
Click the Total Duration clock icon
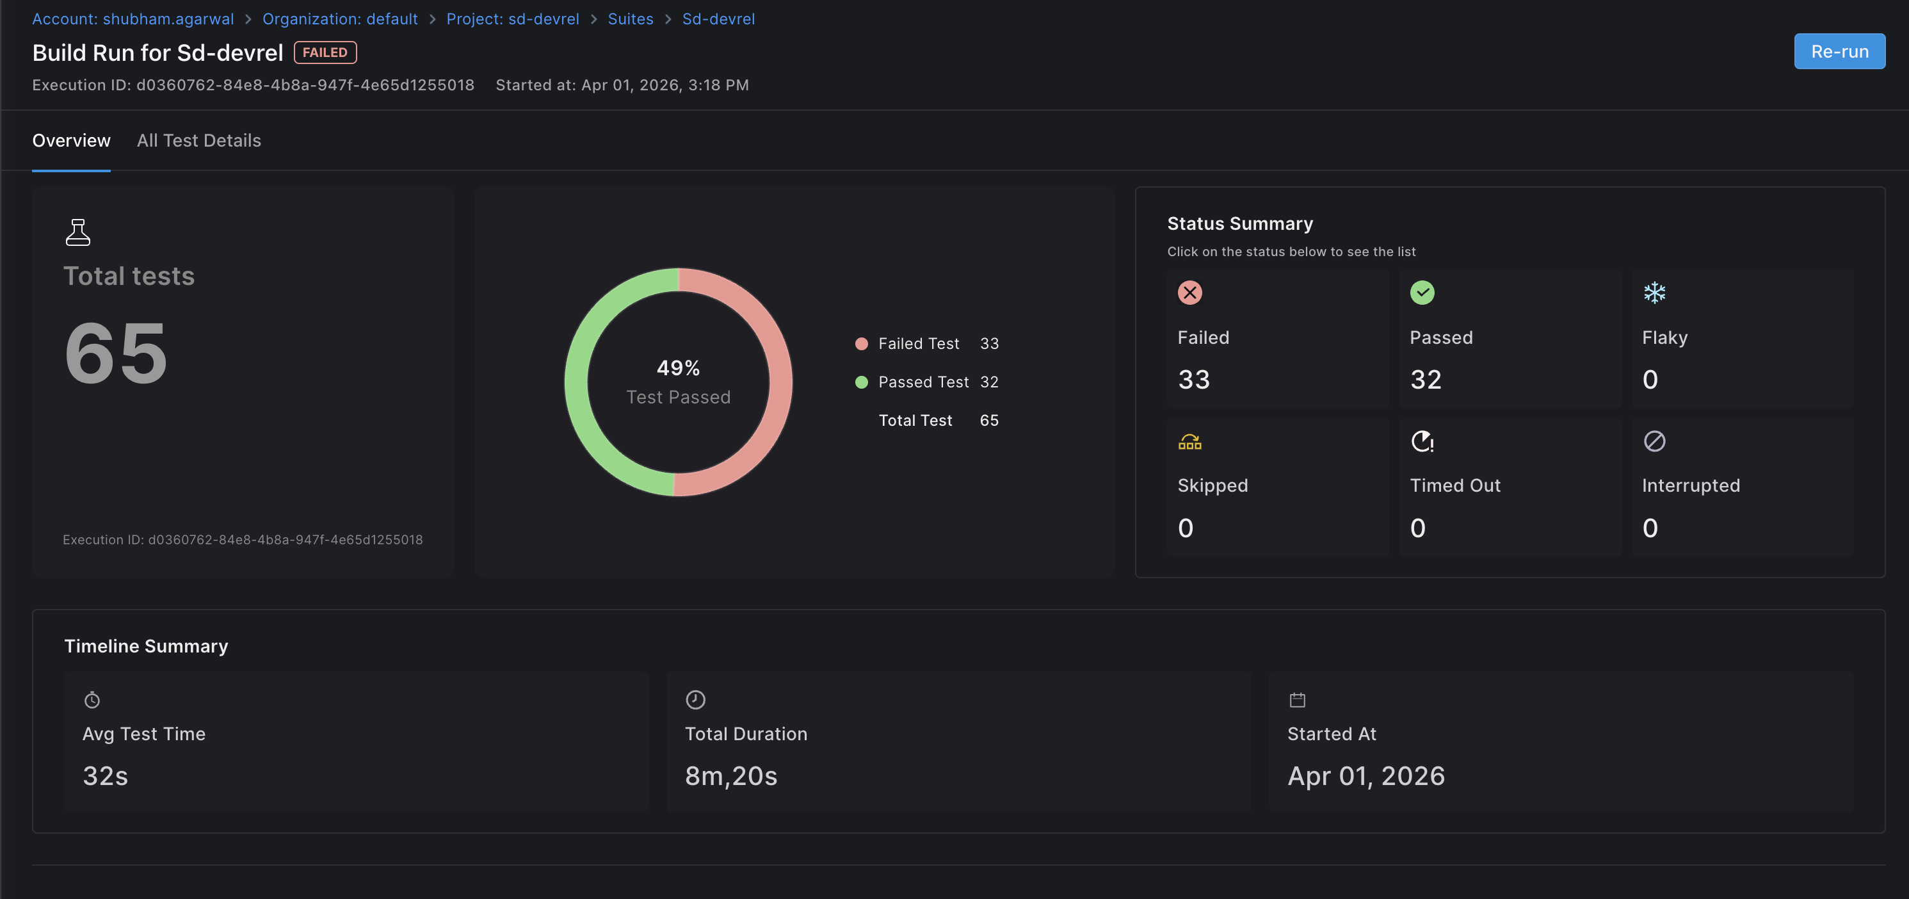[695, 700]
